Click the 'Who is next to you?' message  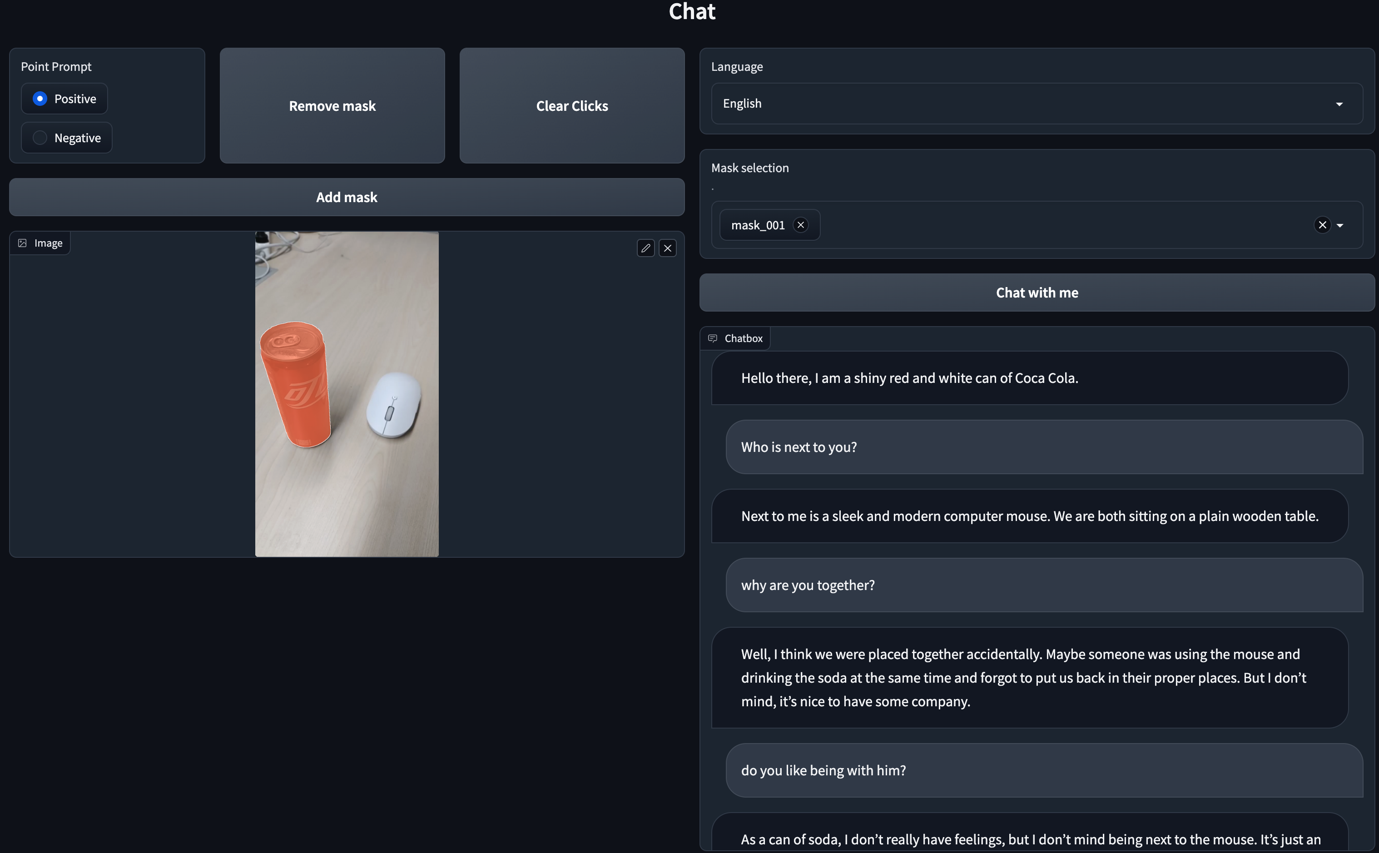[x=798, y=447]
